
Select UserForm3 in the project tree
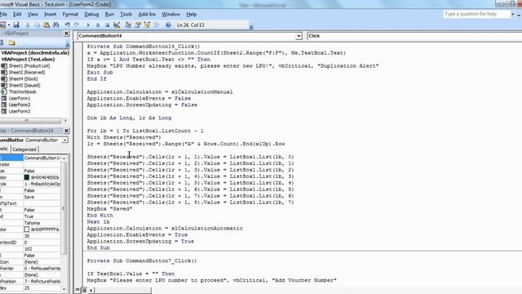(20, 111)
